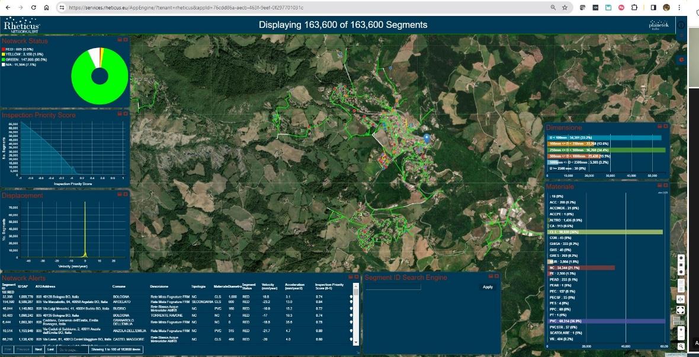699x357 pixels.
Task: Click the map search magnifier icon
Action: (681, 346)
